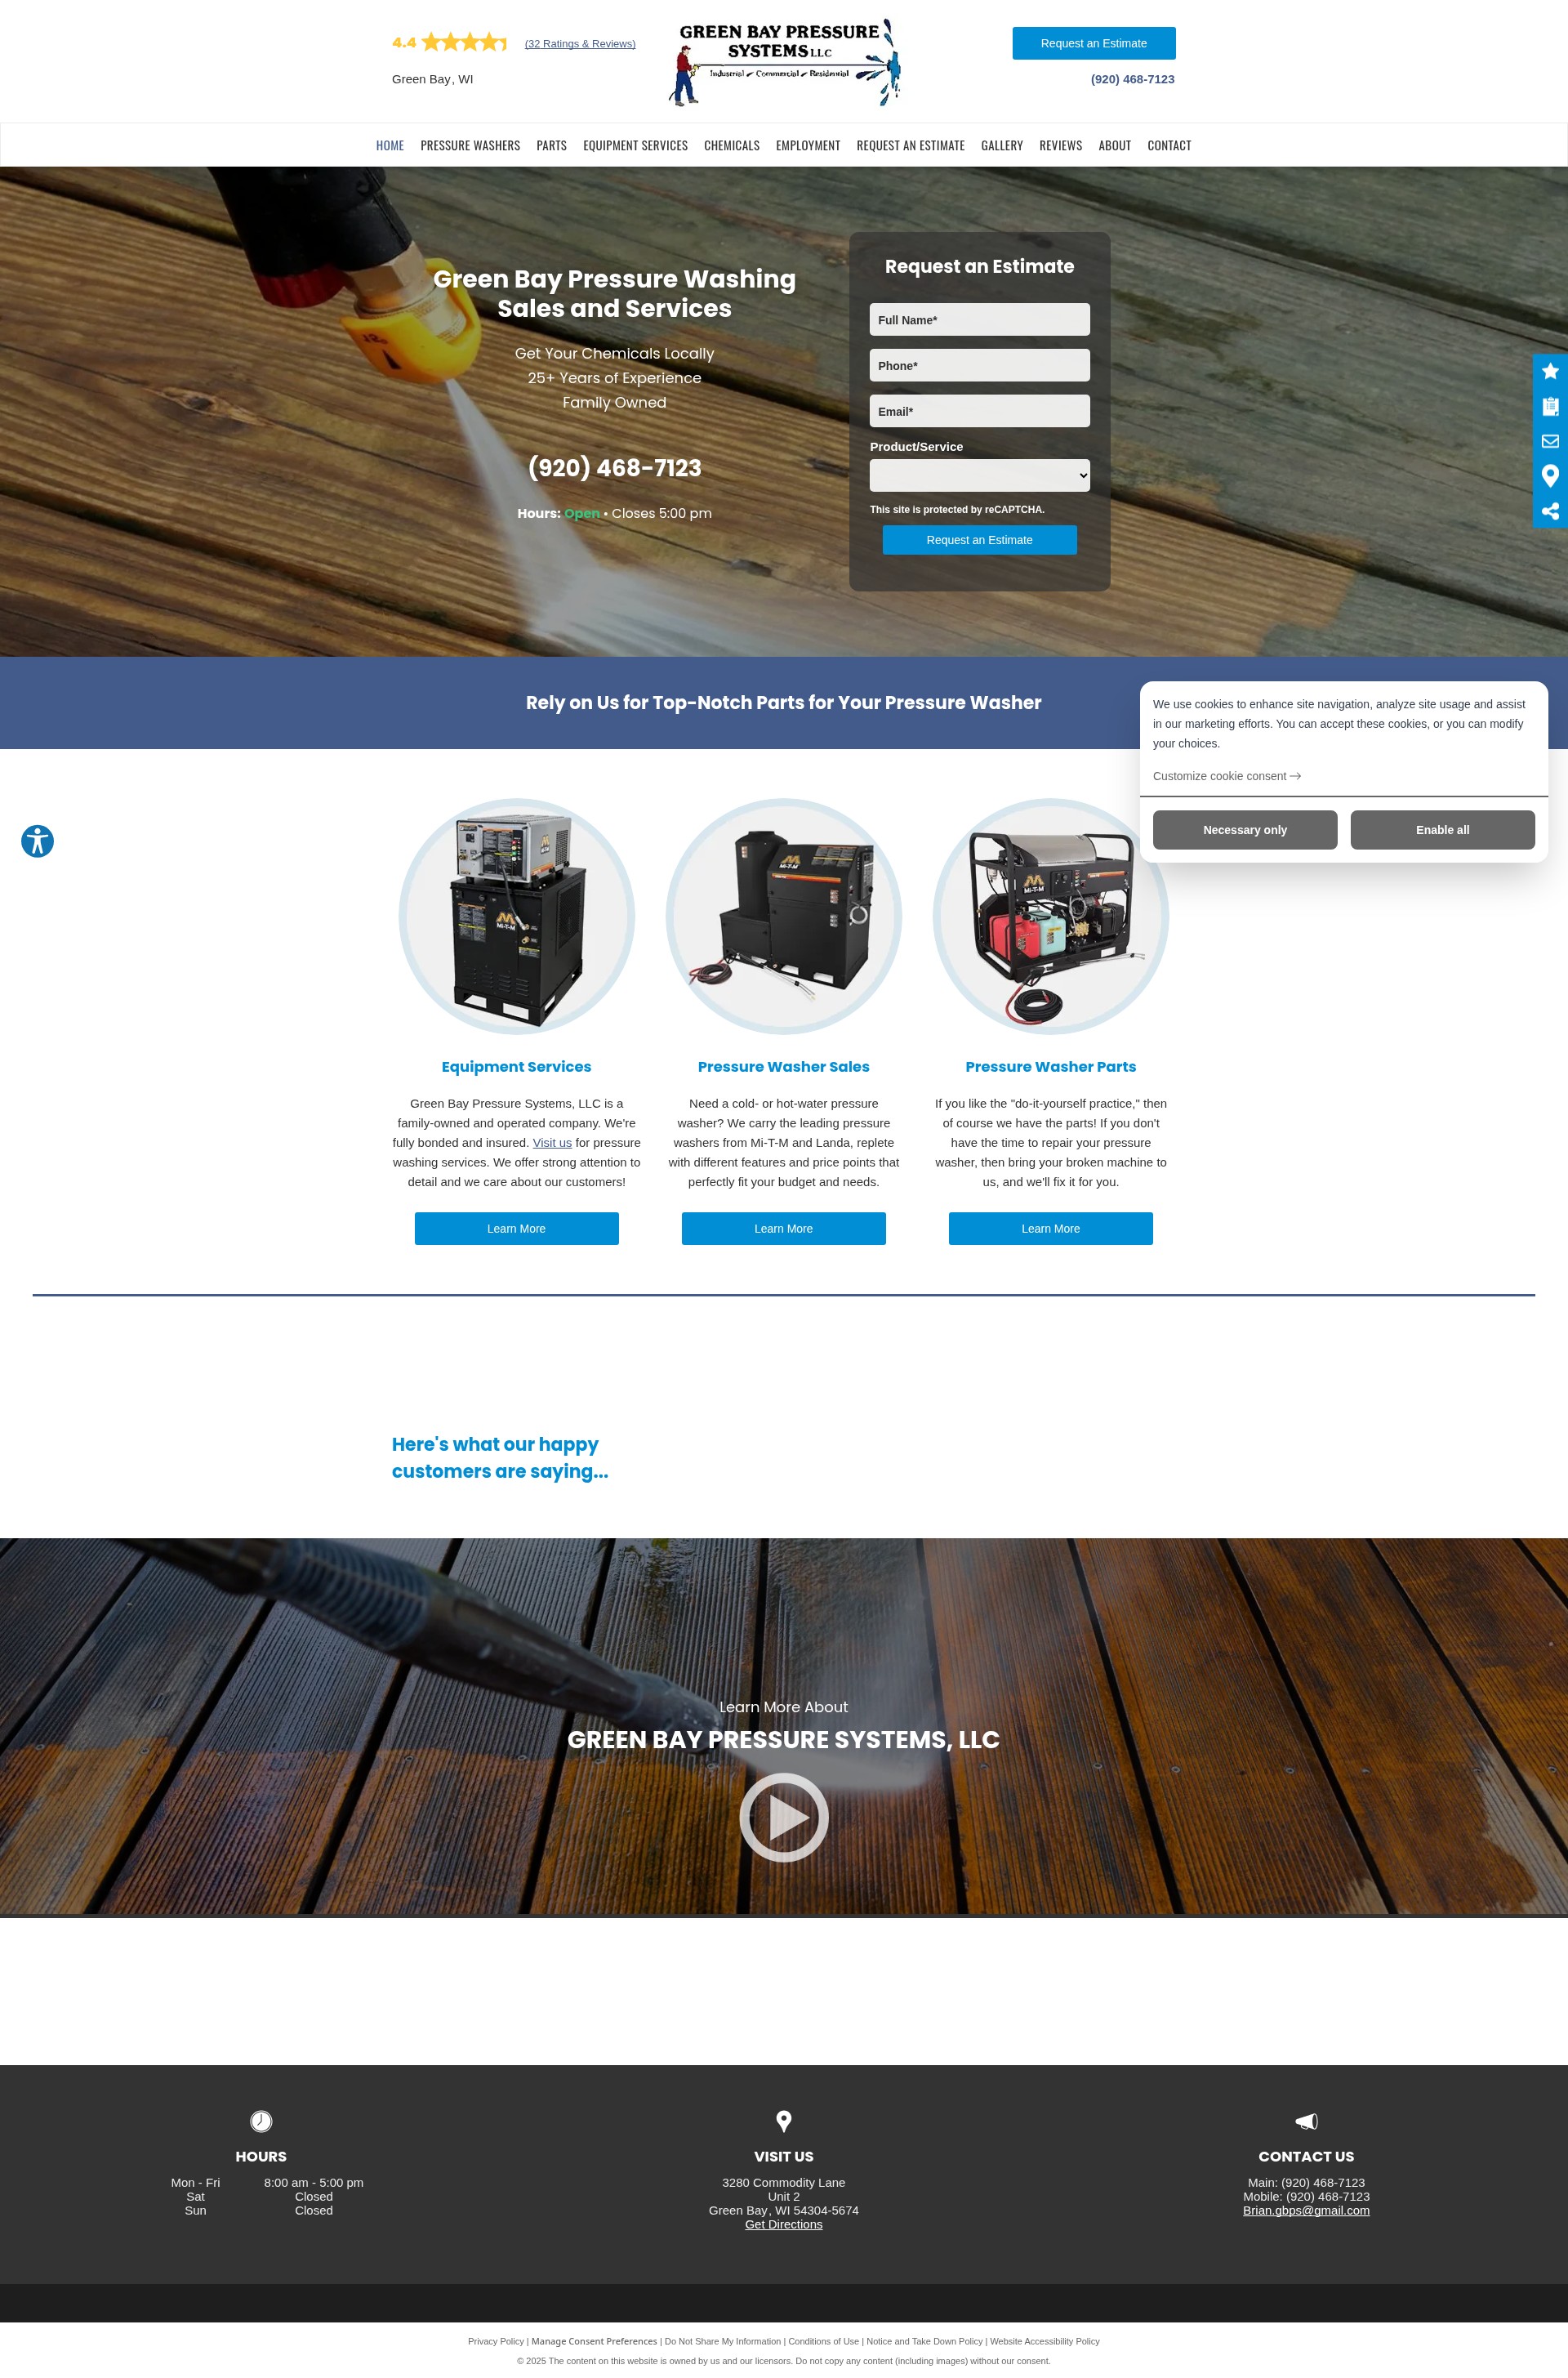The width and height of the screenshot is (1568, 2378).
Task: Click the Email input field
Action: coord(979,411)
